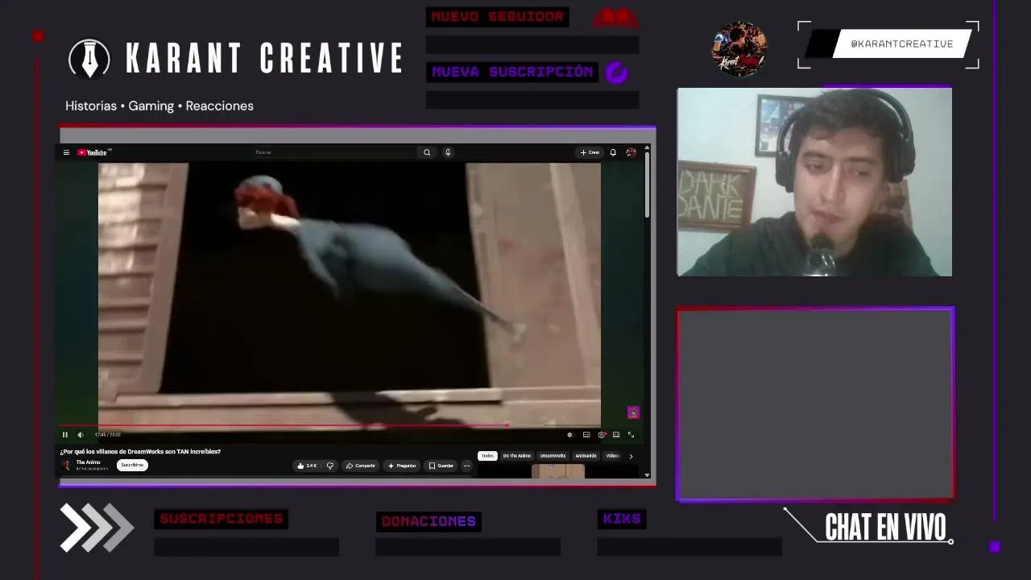Image resolution: width=1031 pixels, height=580 pixels.
Task: Click the @KARANTCREATIVE handle label
Action: pyautogui.click(x=902, y=44)
